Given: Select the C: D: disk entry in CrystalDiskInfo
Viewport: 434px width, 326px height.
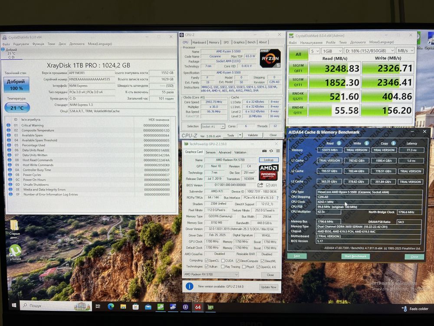Looking at the screenshot, I should 11,53.
